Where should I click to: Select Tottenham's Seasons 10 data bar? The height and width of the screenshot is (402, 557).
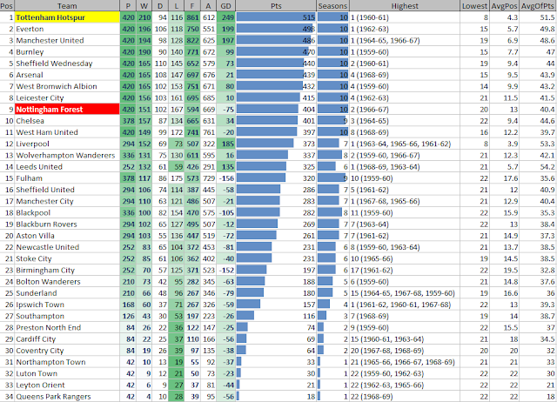[x=332, y=17]
